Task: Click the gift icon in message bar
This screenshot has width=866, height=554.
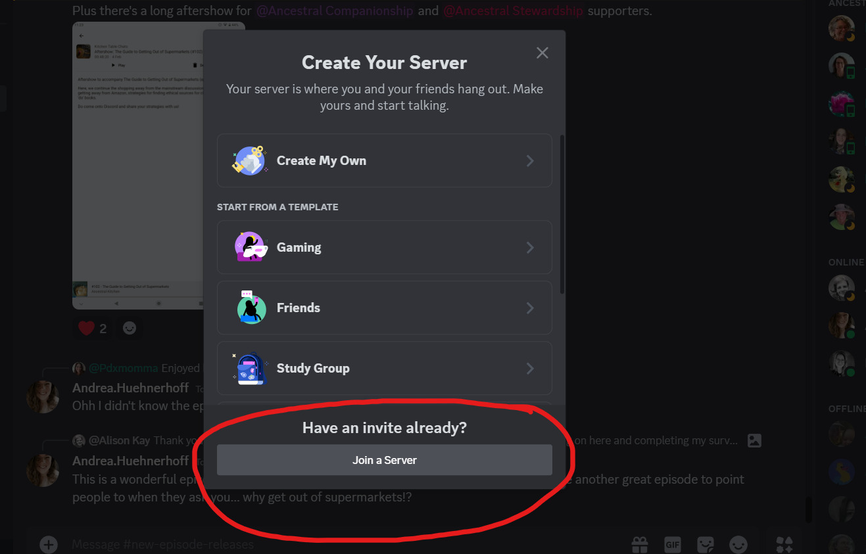Action: 639,544
